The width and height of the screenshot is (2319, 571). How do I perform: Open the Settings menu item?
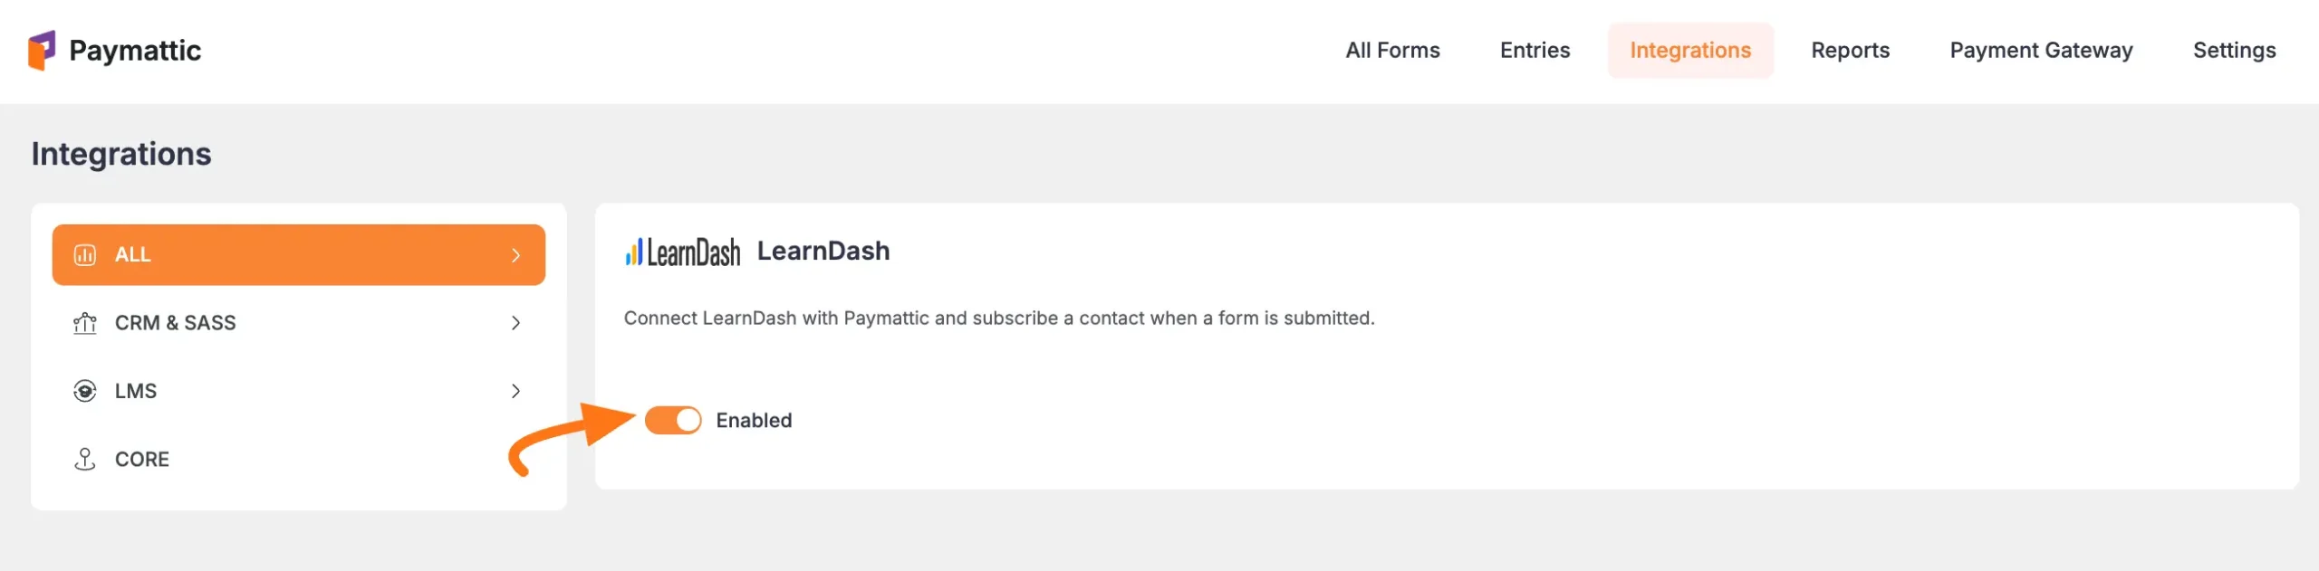pyautogui.click(x=2235, y=51)
